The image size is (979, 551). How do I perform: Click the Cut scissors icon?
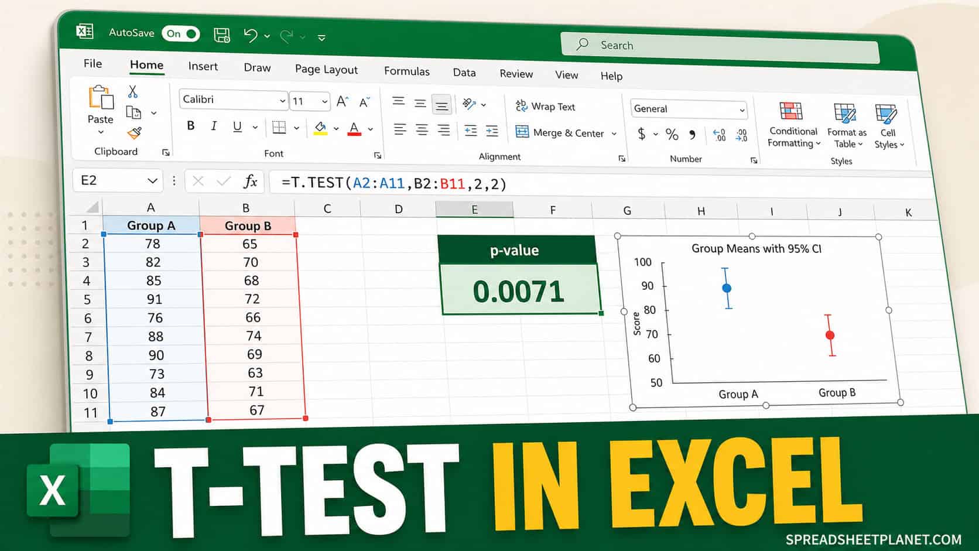133,91
